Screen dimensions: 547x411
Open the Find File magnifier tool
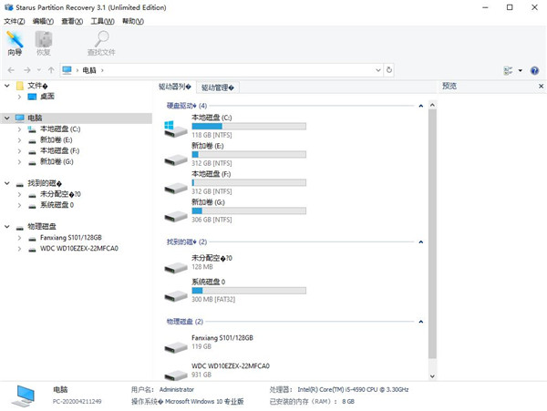[101, 39]
